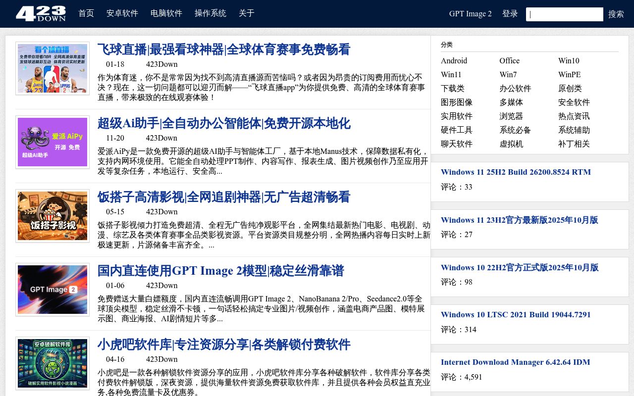Click GPT Image 2 header link

(471, 14)
